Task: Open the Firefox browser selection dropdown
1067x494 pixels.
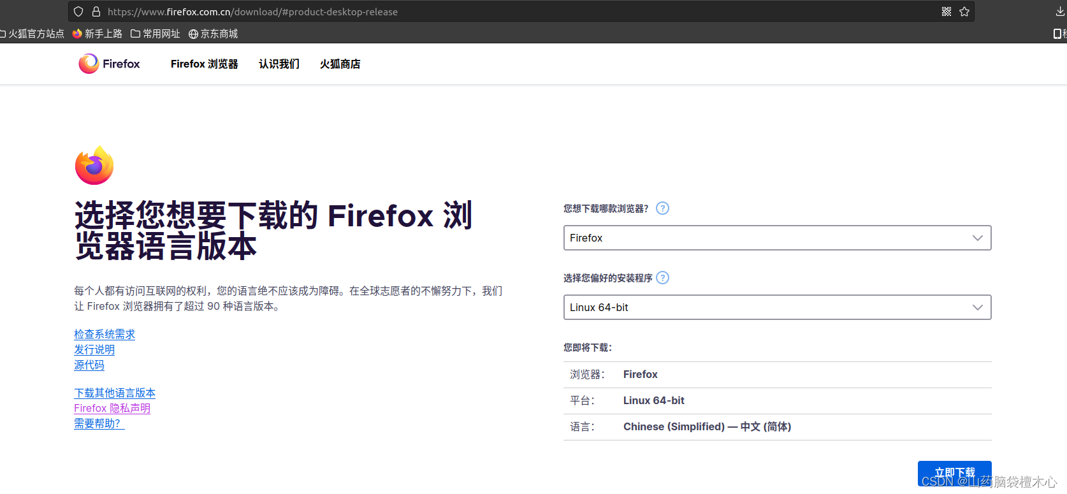Action: [x=778, y=238]
